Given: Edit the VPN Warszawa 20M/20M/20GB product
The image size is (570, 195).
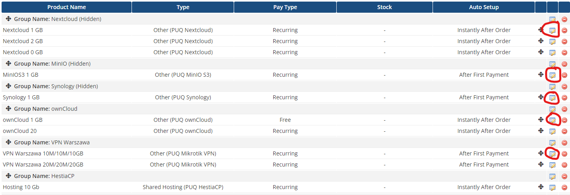Looking at the screenshot, I should tap(552, 165).
